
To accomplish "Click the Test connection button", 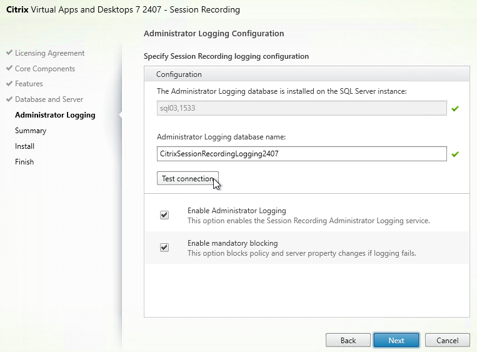I will (188, 178).
